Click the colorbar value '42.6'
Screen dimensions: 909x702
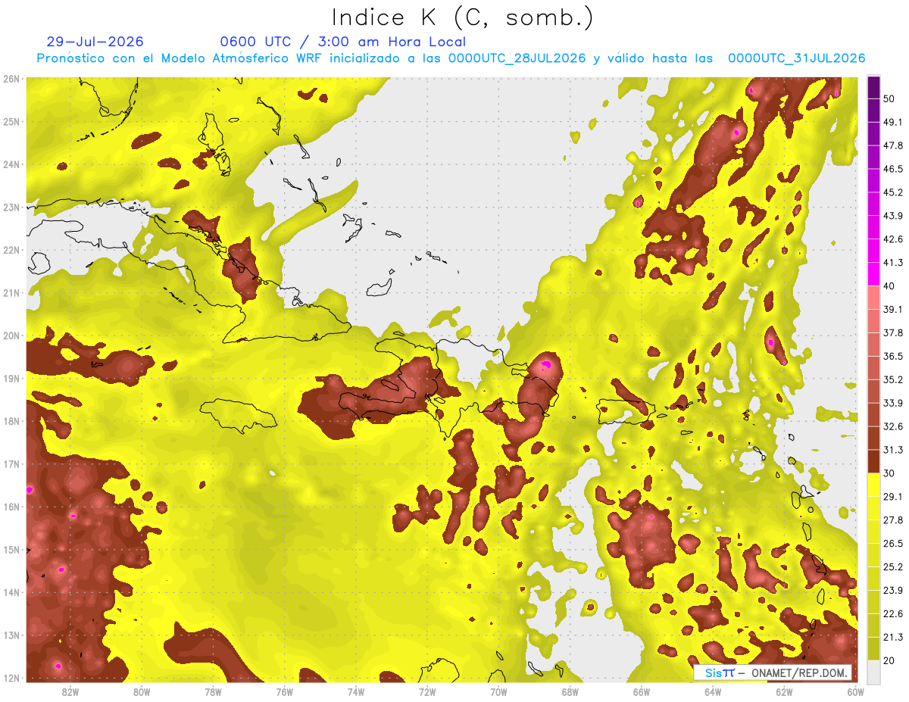pos(892,239)
